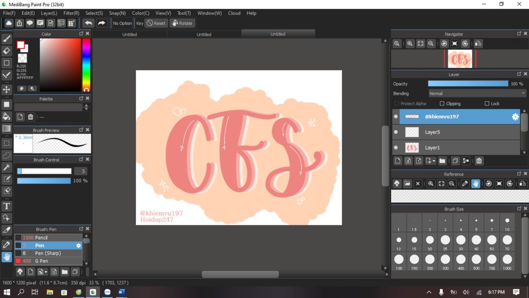The width and height of the screenshot is (529, 298).
Task: Switch to the first Untitled tab
Action: click(129, 34)
